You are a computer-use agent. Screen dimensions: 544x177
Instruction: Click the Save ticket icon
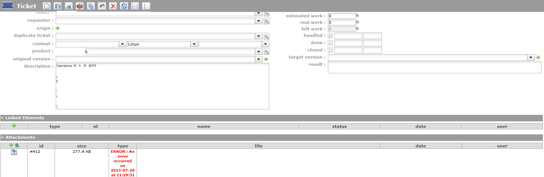58,6
